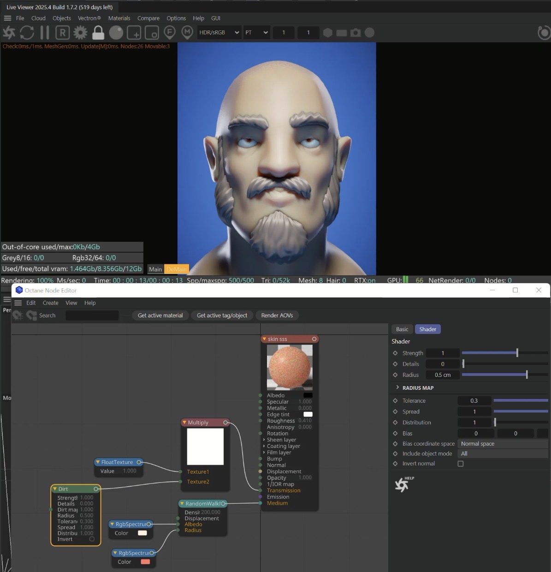This screenshot has width=551, height=572.
Task: Expand the Sheen layer row in skin sss
Action: [x=264, y=440]
